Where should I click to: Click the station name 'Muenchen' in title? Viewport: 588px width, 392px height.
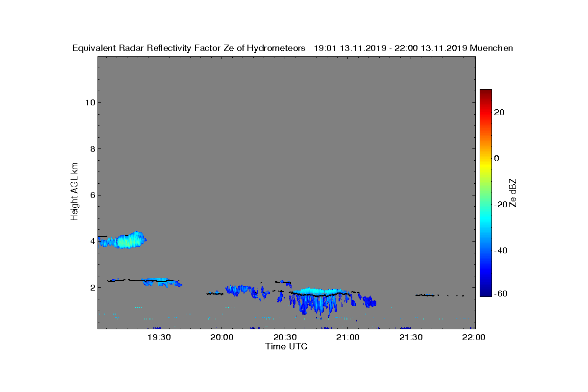point(491,48)
